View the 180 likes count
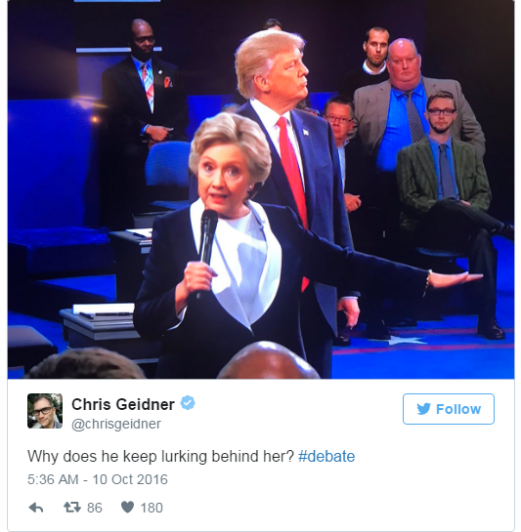 coord(152,508)
